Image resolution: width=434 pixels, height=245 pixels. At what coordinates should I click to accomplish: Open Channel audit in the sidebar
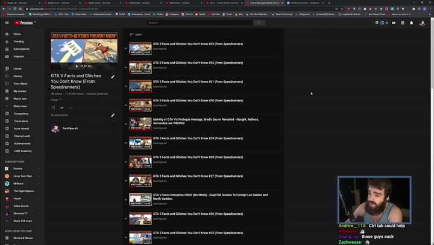coord(22,136)
